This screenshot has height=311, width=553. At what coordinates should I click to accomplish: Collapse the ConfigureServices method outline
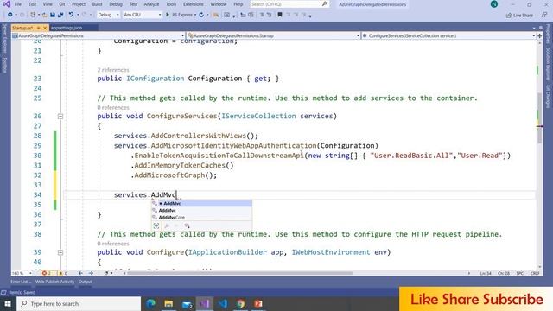(x=60, y=116)
